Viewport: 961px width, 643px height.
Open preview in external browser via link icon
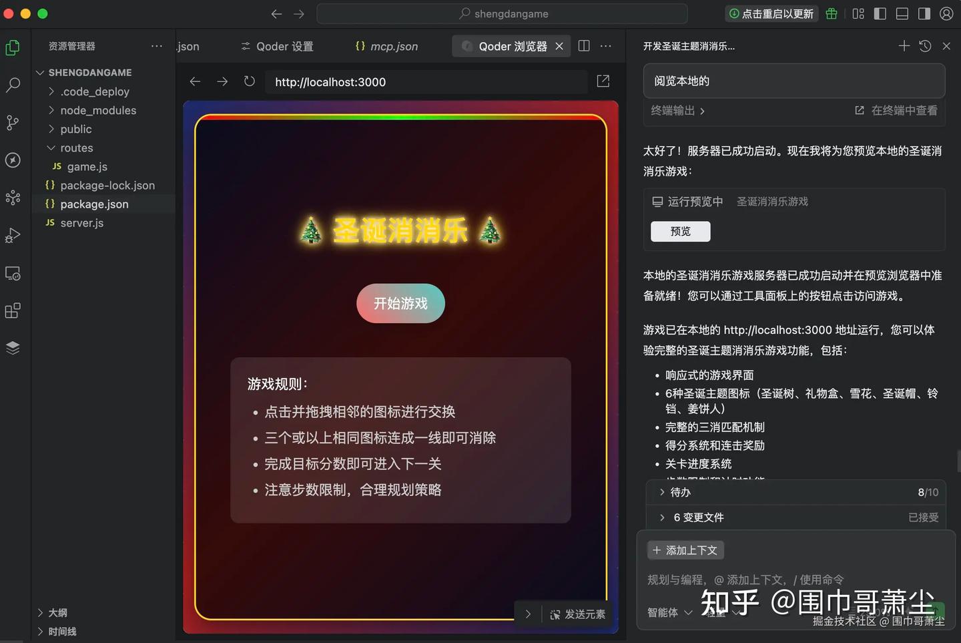(x=603, y=81)
